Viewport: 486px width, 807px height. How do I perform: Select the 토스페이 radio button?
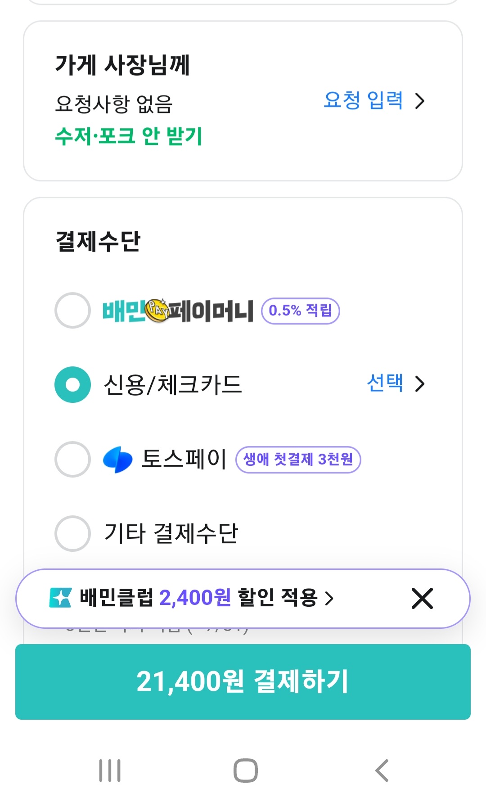[x=72, y=460]
